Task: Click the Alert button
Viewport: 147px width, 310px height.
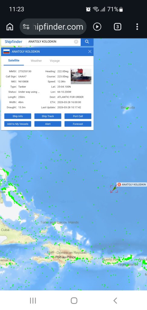Action: pos(48,124)
